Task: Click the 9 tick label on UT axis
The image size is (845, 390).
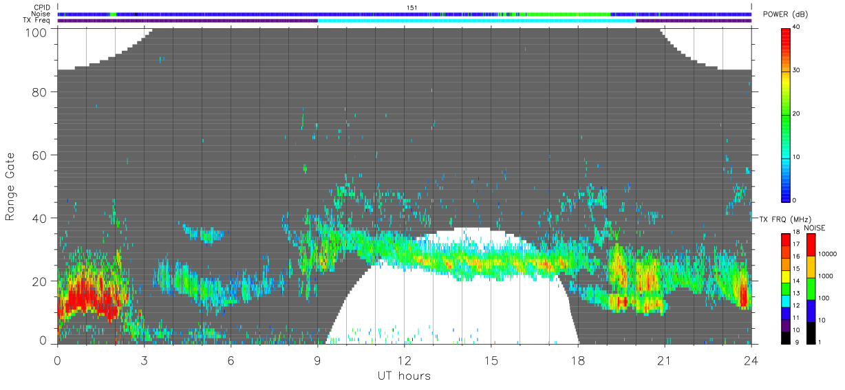Action: click(317, 360)
